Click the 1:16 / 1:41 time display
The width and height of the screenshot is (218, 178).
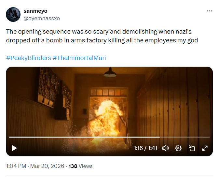coord(145,148)
